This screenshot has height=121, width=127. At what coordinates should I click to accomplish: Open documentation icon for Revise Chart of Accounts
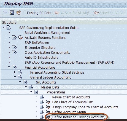tap(42, 97)
